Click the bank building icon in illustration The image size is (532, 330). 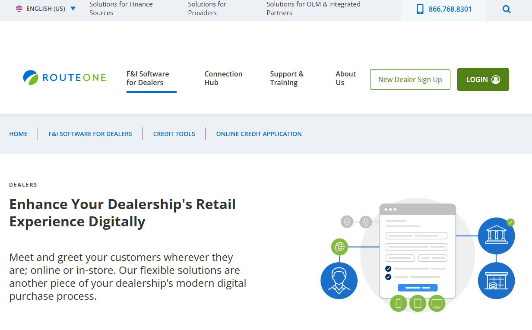point(496,235)
